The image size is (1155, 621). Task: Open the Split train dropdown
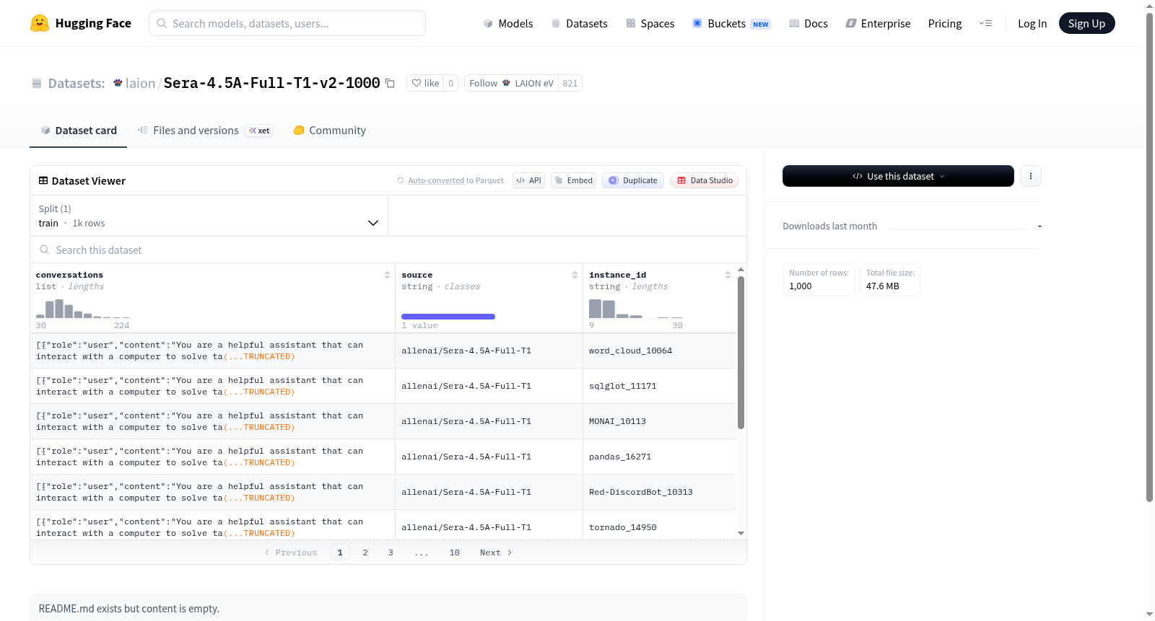pos(209,216)
